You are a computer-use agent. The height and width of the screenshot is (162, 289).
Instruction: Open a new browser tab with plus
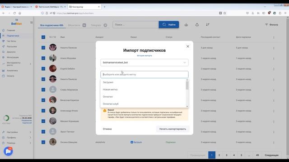tap(104, 7)
